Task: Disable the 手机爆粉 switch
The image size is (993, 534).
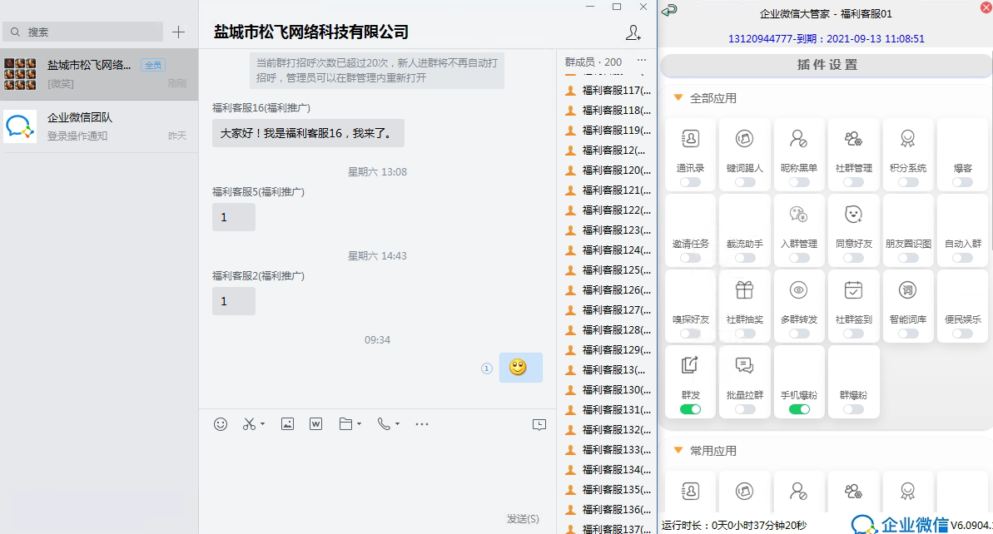Action: [799, 409]
